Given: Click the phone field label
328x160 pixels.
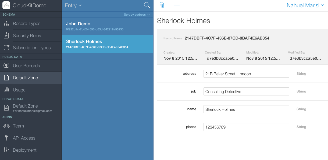Looking at the screenshot, I should point(191,127).
